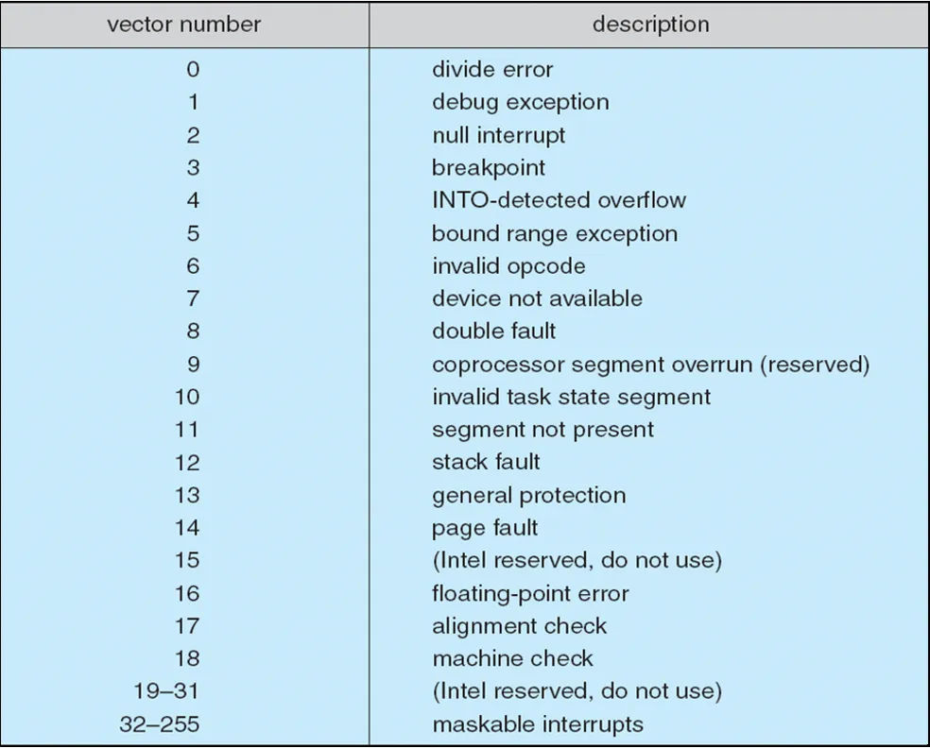Select 'floating-point error' text
This screenshot has width=930, height=748.
(530, 593)
